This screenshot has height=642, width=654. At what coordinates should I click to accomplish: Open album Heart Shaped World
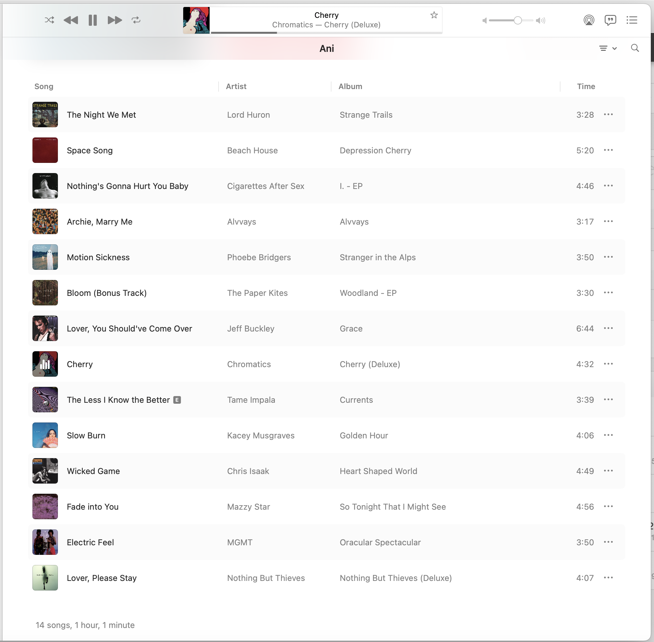[378, 471]
